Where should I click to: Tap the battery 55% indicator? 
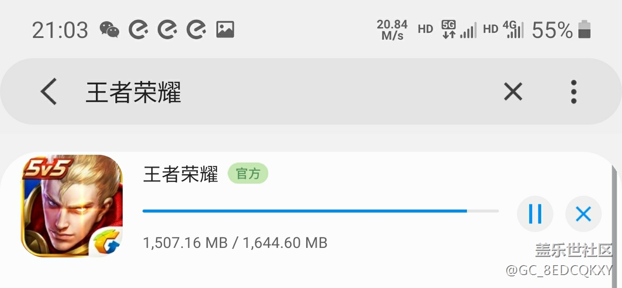[561, 30]
